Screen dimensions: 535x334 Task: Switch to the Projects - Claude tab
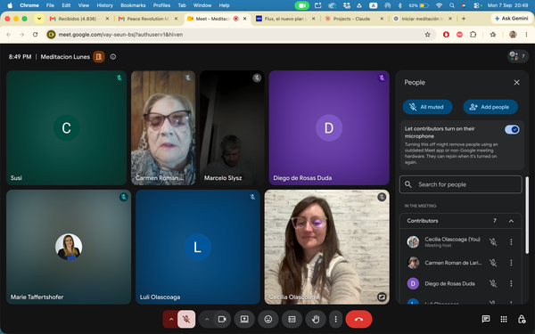(x=351, y=19)
